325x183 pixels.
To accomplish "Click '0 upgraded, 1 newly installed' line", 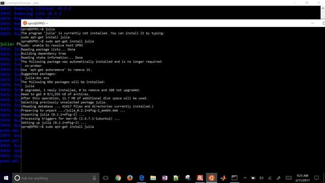I will coord(81,90).
